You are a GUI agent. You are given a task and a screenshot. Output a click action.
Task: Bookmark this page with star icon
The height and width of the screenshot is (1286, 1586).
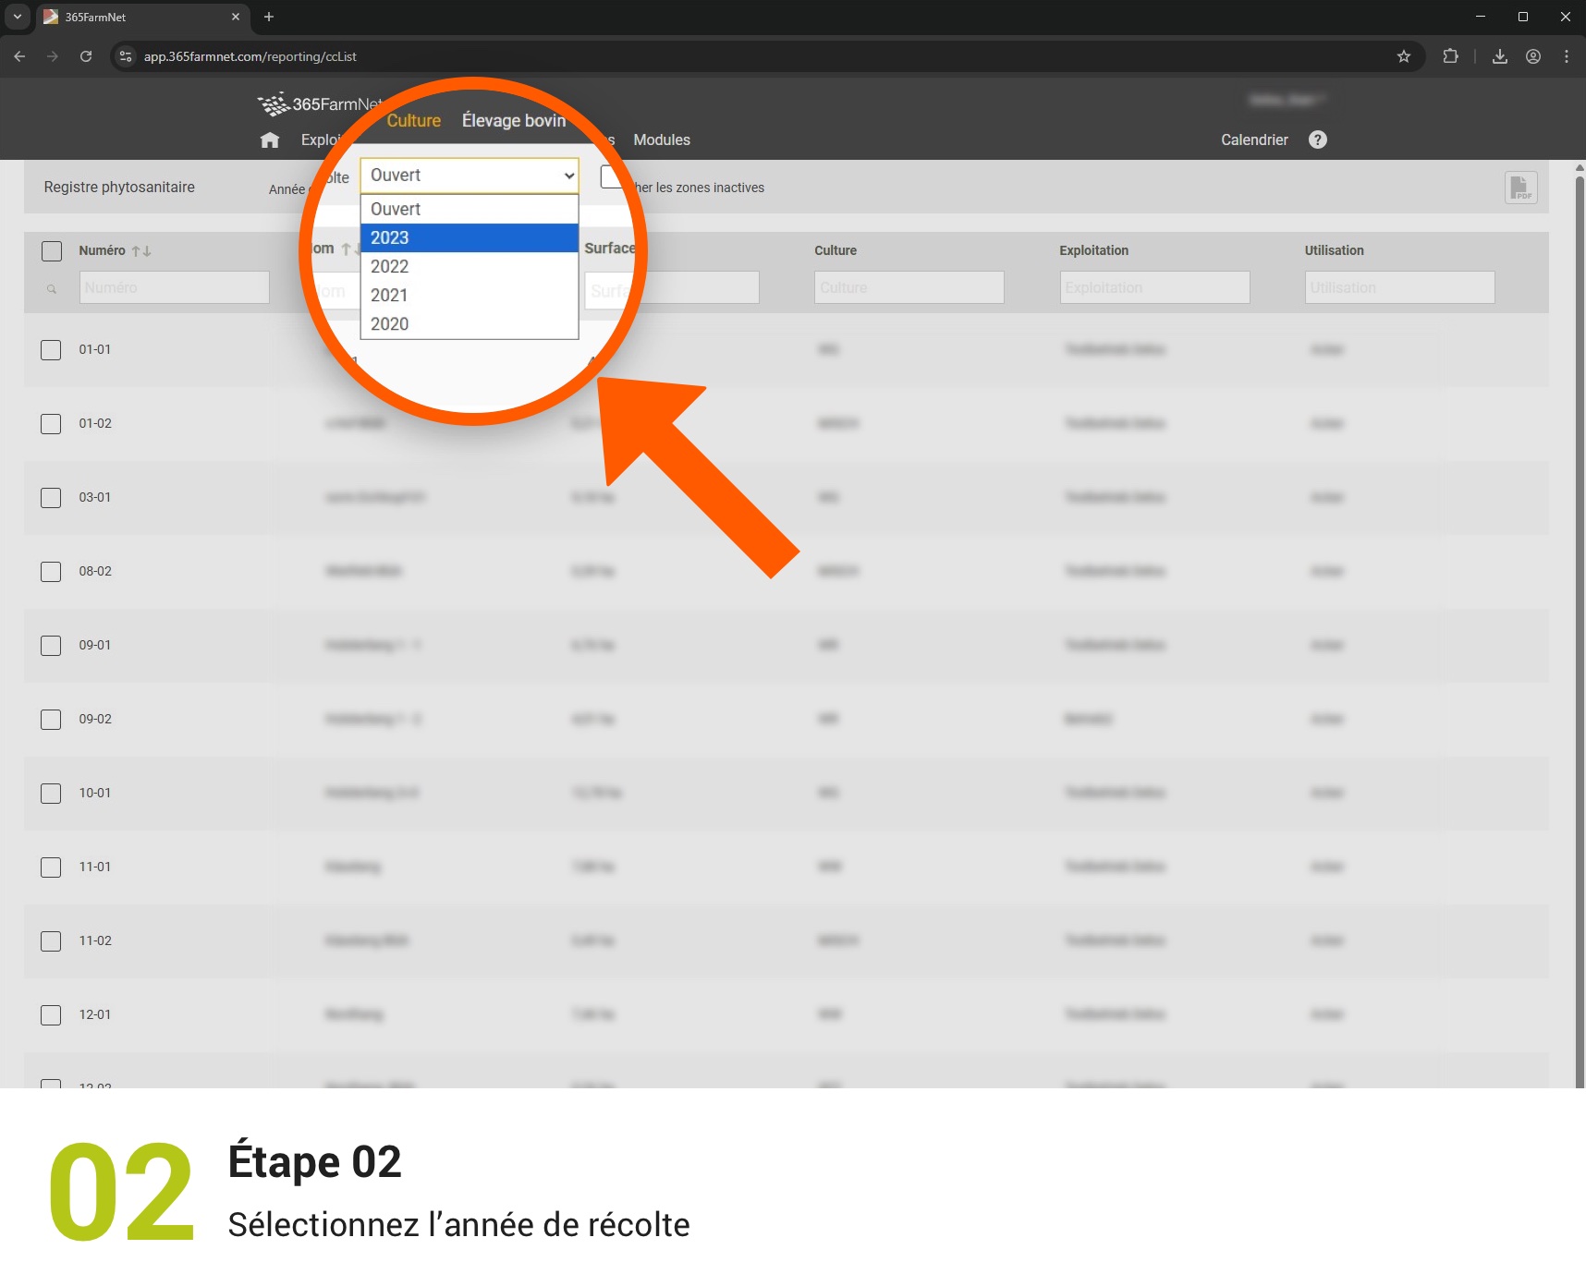pyautogui.click(x=1403, y=56)
